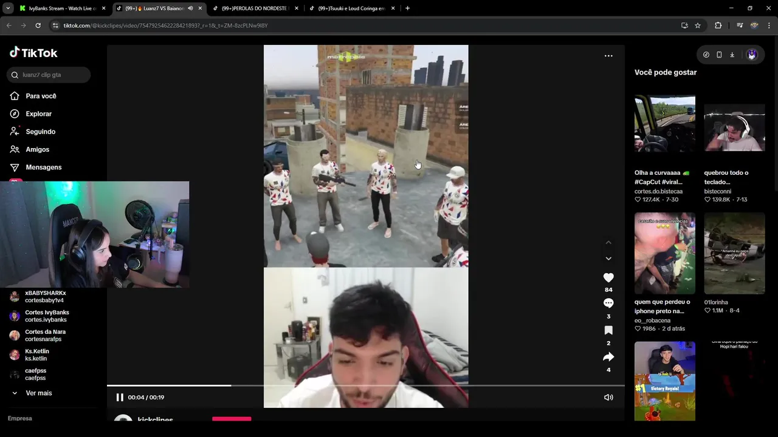The image size is (778, 437).
Task: Open Cortes IvyBanks account in sidebar
Action: pyautogui.click(x=39, y=316)
